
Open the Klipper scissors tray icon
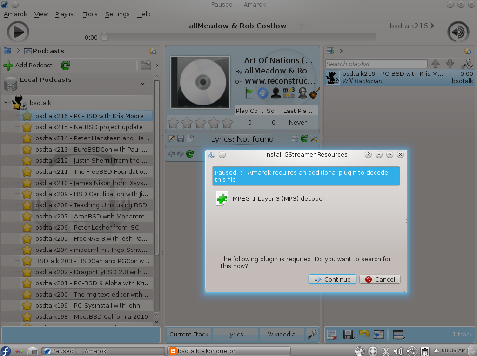click(386, 351)
